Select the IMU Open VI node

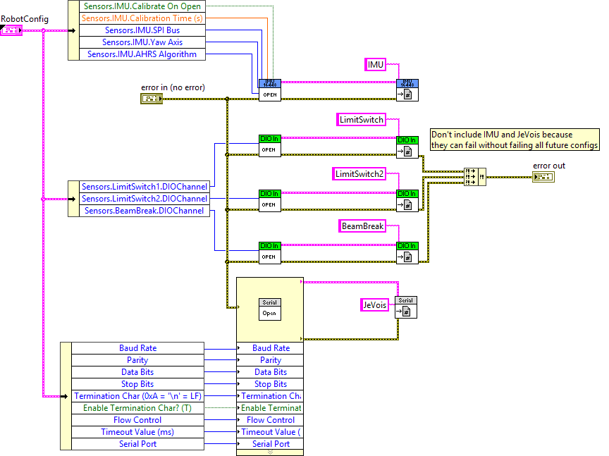(269, 90)
